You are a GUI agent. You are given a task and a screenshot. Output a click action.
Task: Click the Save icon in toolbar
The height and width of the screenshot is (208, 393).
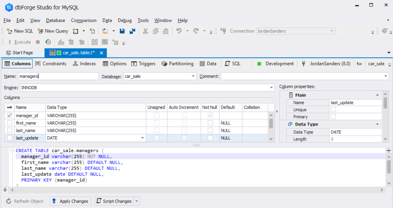[x=122, y=31]
